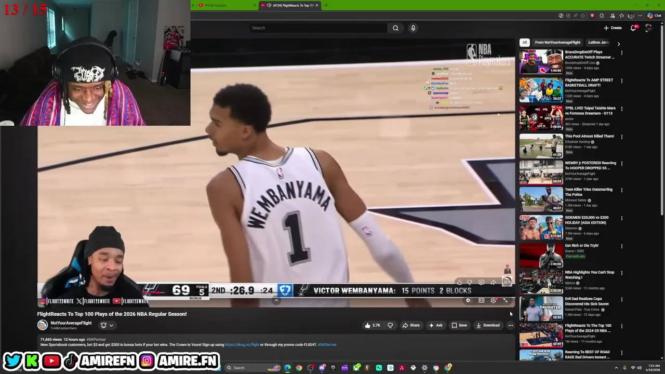
Task: Open the taskbar clock showing 7:23 AM
Action: point(654,368)
